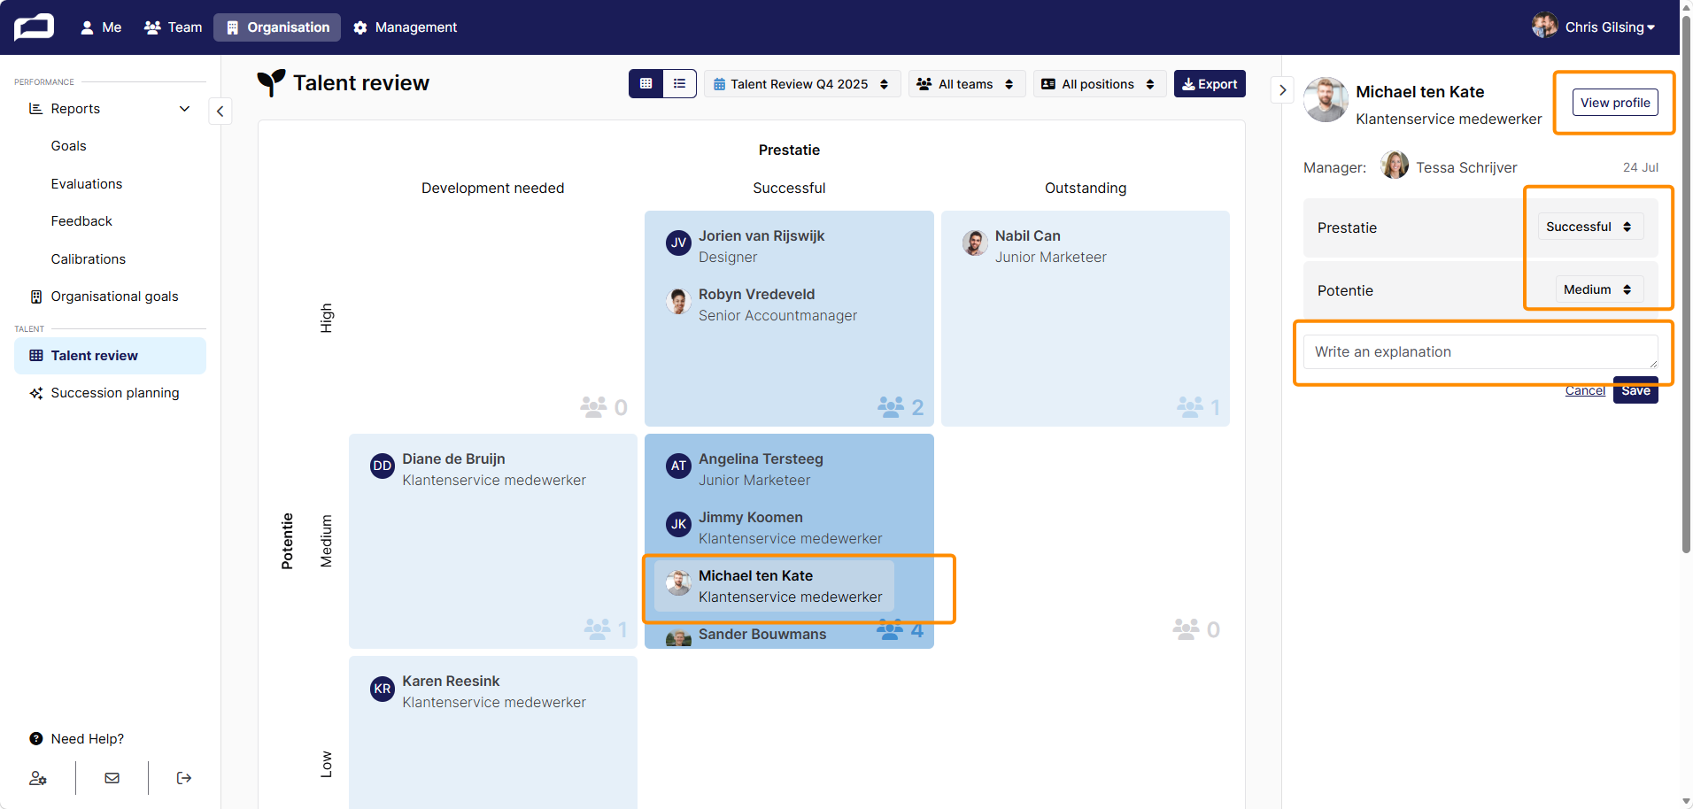The image size is (1693, 809).
Task: Click manager Tessa Schrijver's avatar
Action: [x=1395, y=165]
